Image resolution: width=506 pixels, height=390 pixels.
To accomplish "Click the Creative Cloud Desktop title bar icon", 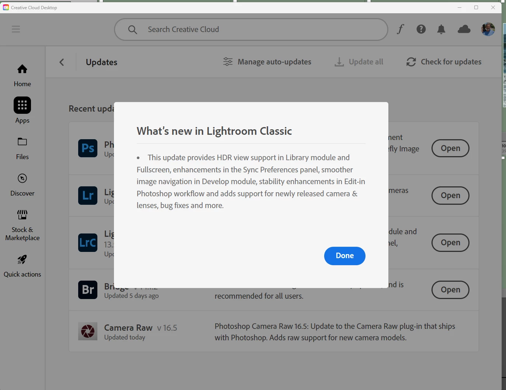I will 6,7.
